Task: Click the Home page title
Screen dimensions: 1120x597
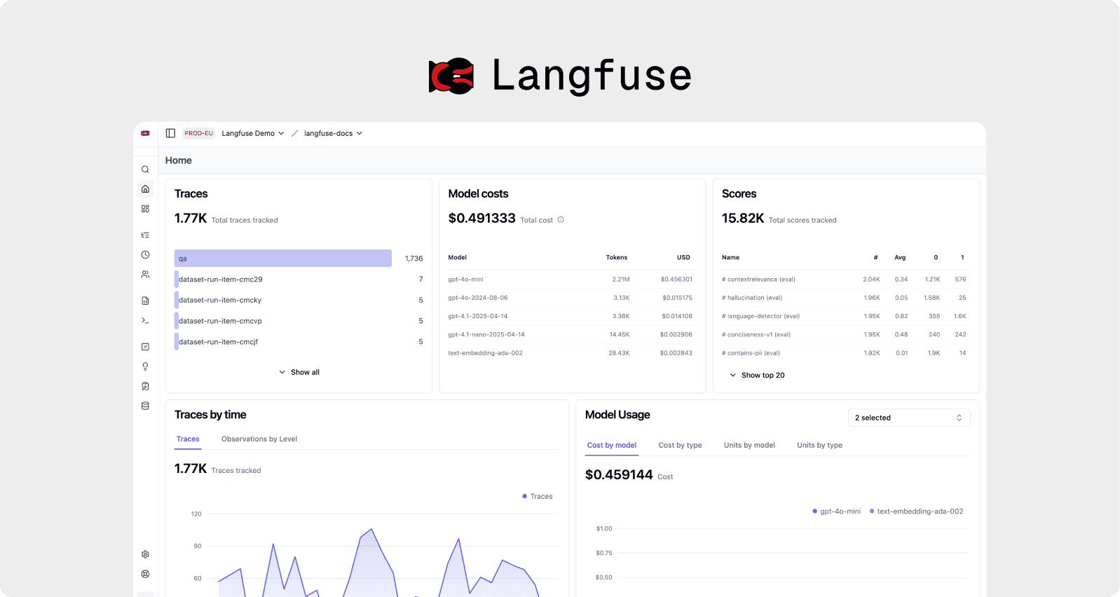Action: click(x=179, y=160)
